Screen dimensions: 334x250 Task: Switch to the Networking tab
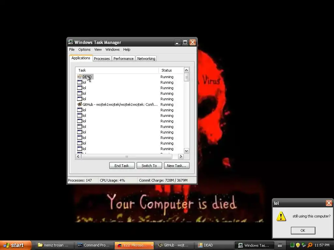click(146, 59)
